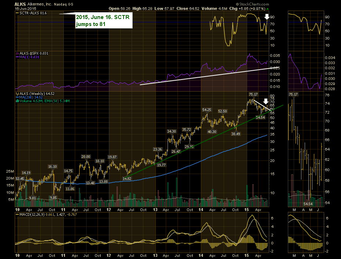Click the 76 price axis label in the zoom panel
The image size is (341, 259).
[327, 95]
